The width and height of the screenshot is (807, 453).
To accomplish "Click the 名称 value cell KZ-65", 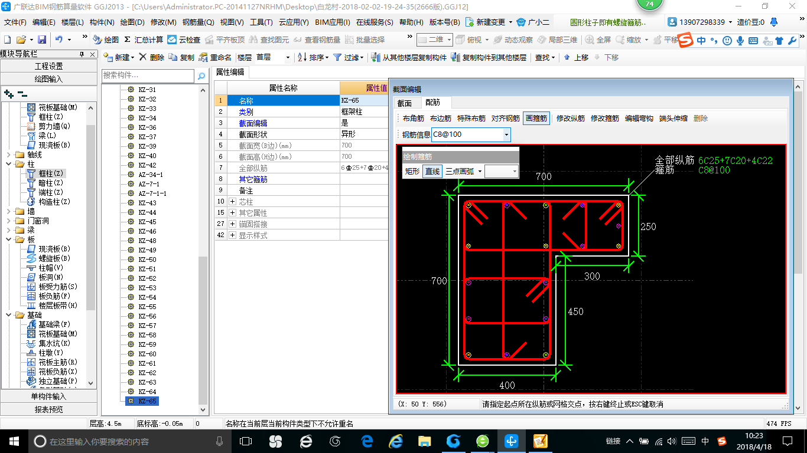I will coord(365,100).
